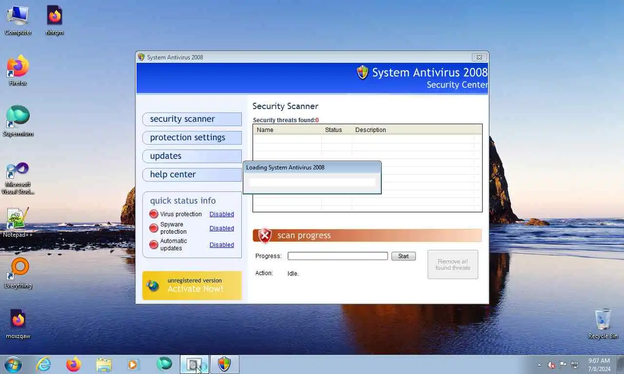624x374 pixels.
Task: Click the network tray icon
Action: [x=575, y=365]
